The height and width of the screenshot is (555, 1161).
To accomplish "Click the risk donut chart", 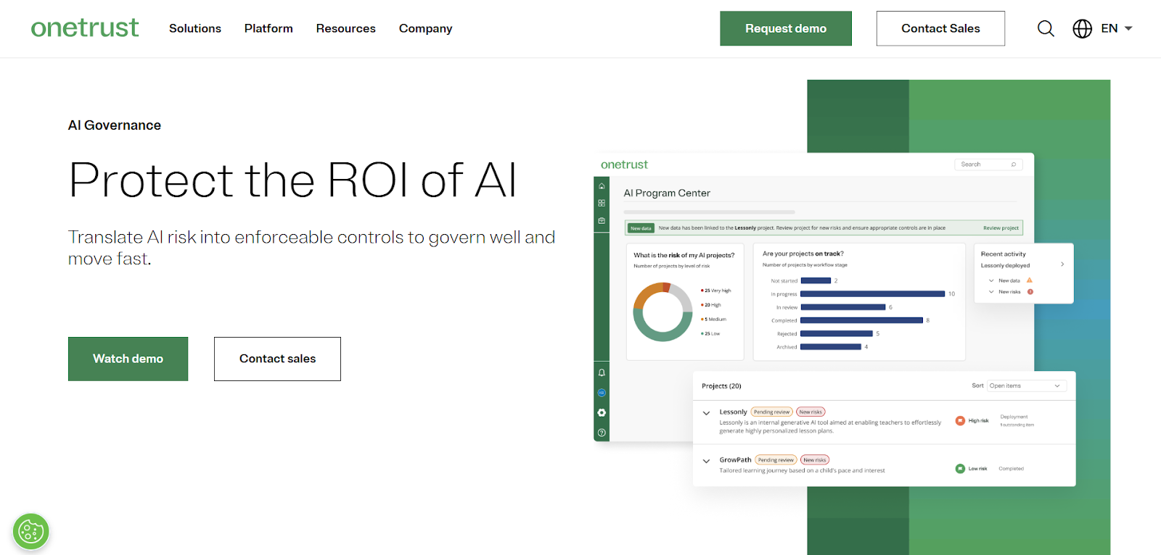I will [662, 312].
